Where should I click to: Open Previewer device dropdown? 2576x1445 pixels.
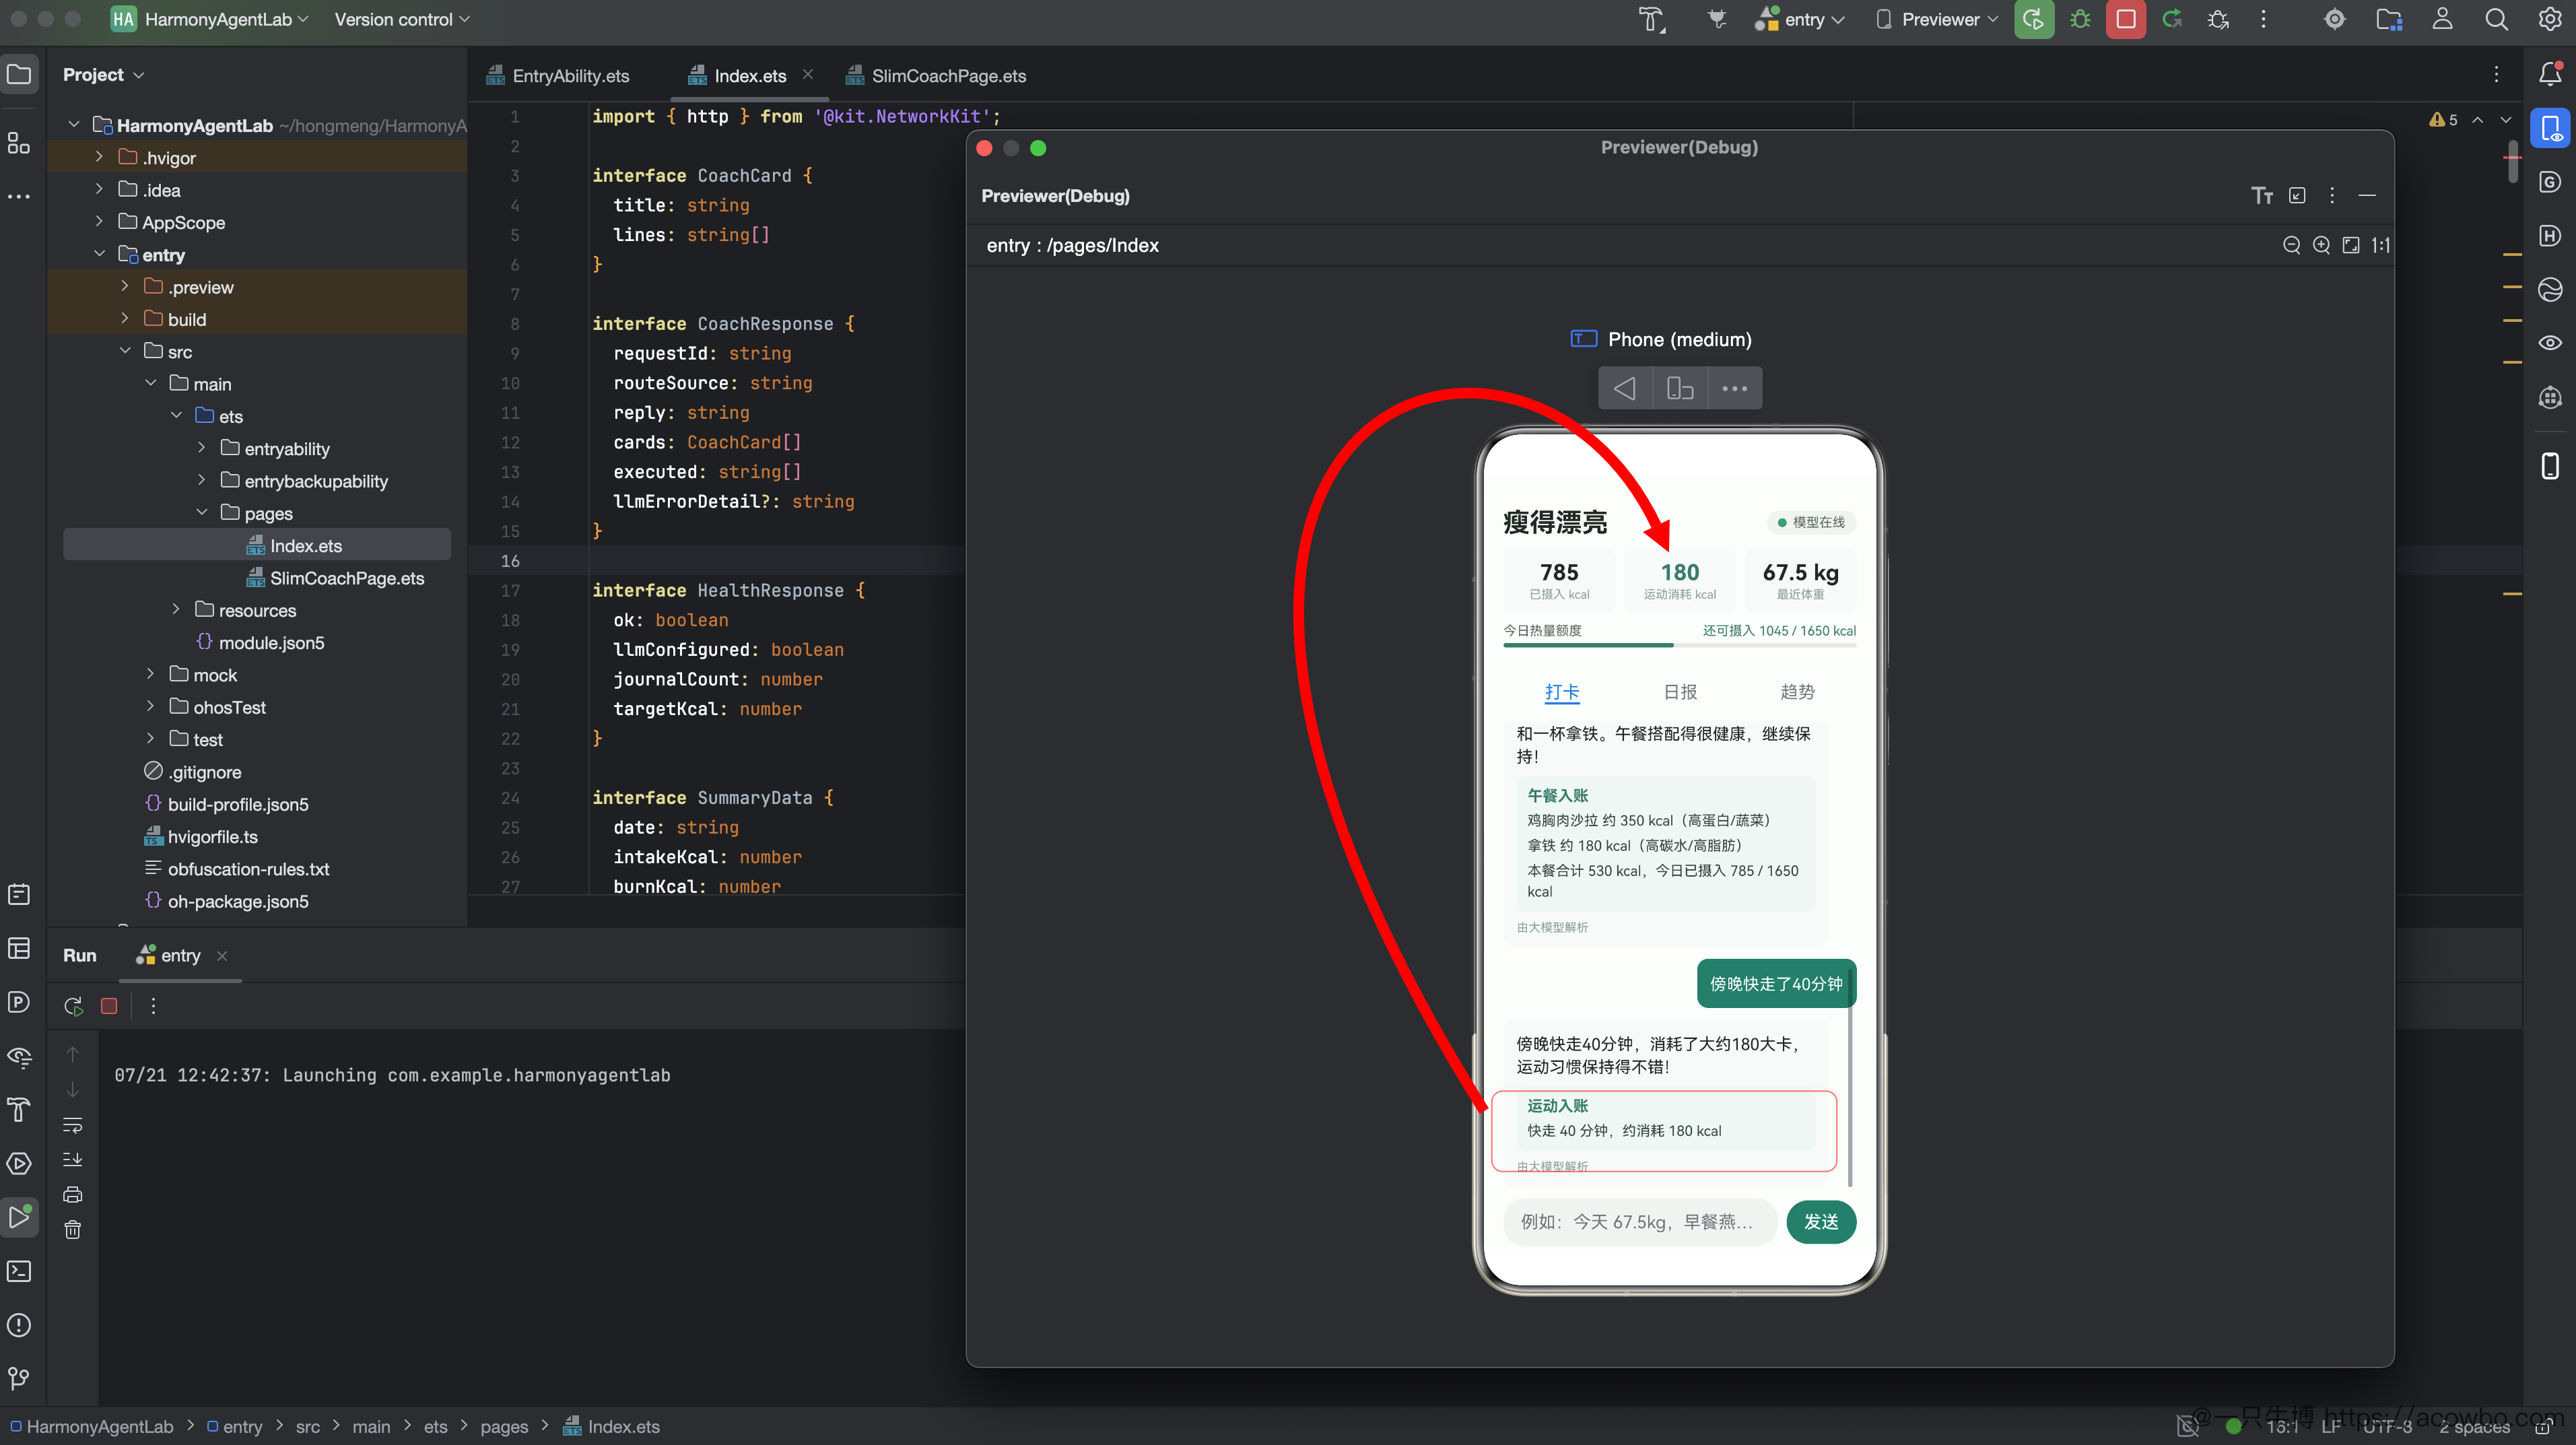coord(1937,20)
